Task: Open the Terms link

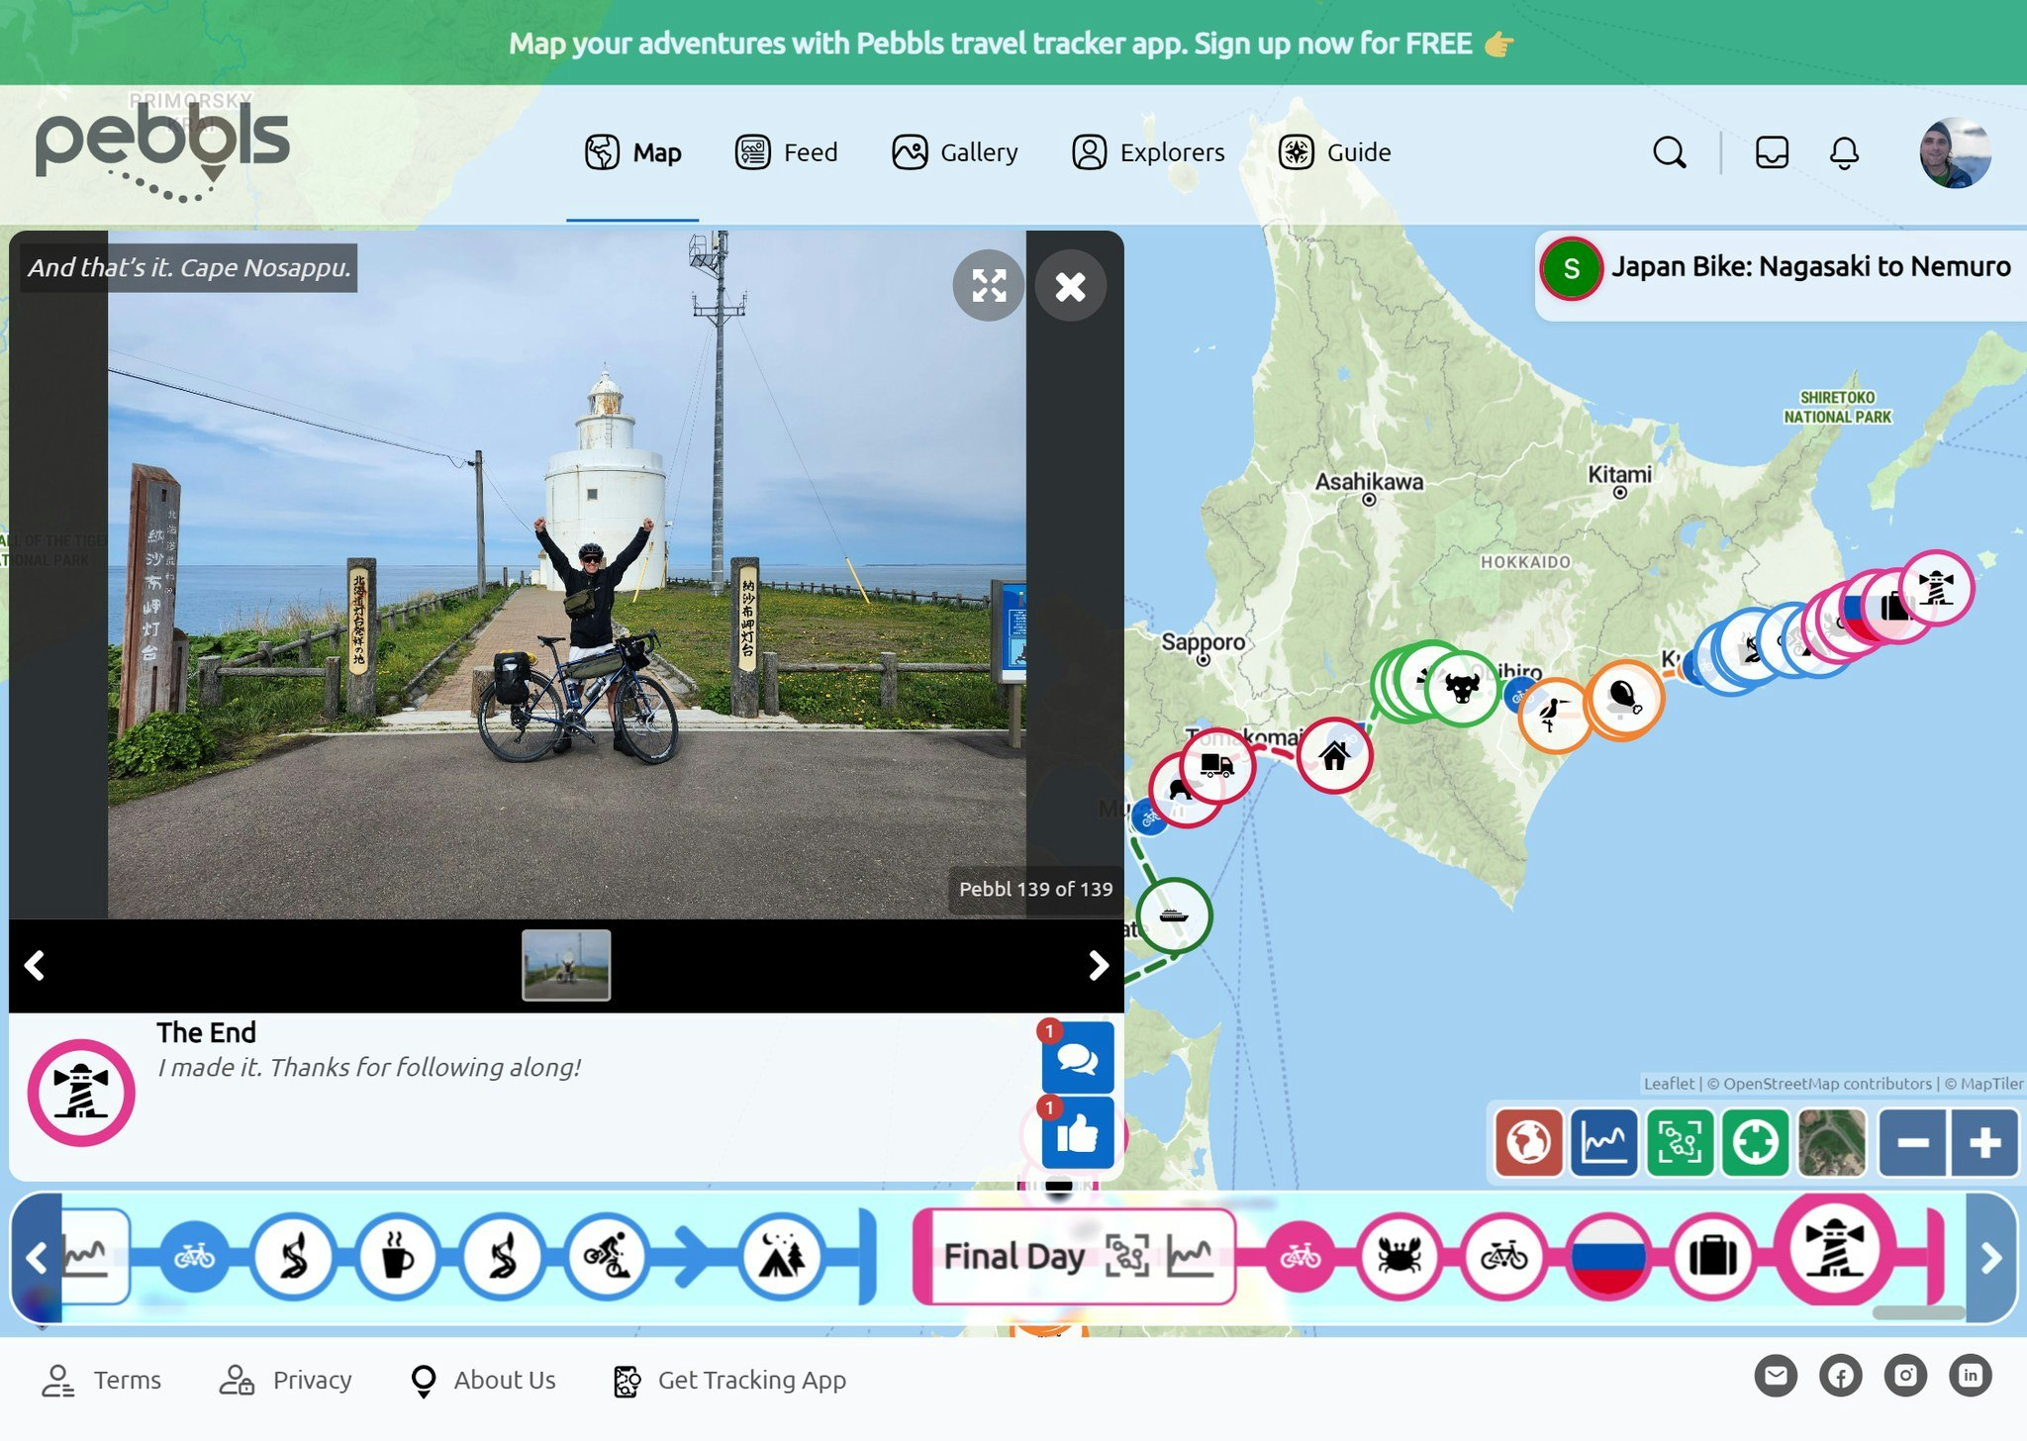Action: [102, 1380]
